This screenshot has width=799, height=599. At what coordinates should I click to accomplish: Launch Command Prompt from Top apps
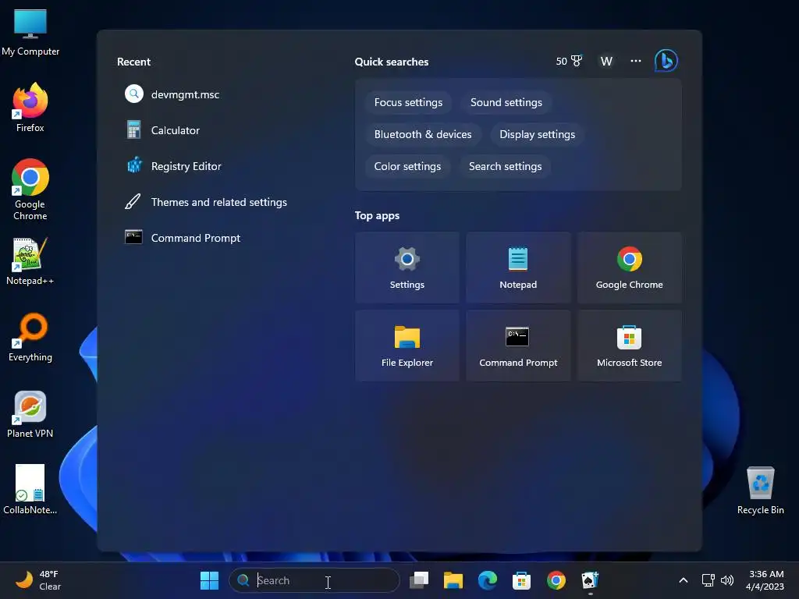pos(518,346)
